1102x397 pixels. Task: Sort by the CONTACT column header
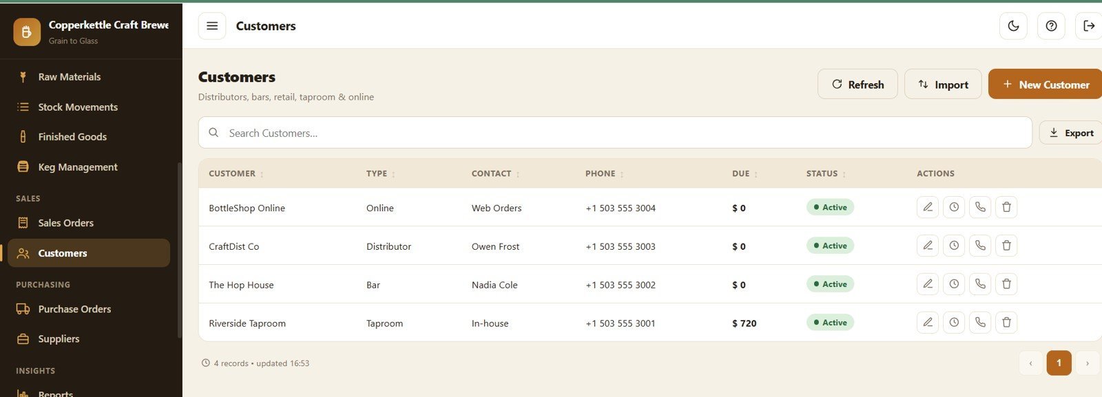[496, 173]
